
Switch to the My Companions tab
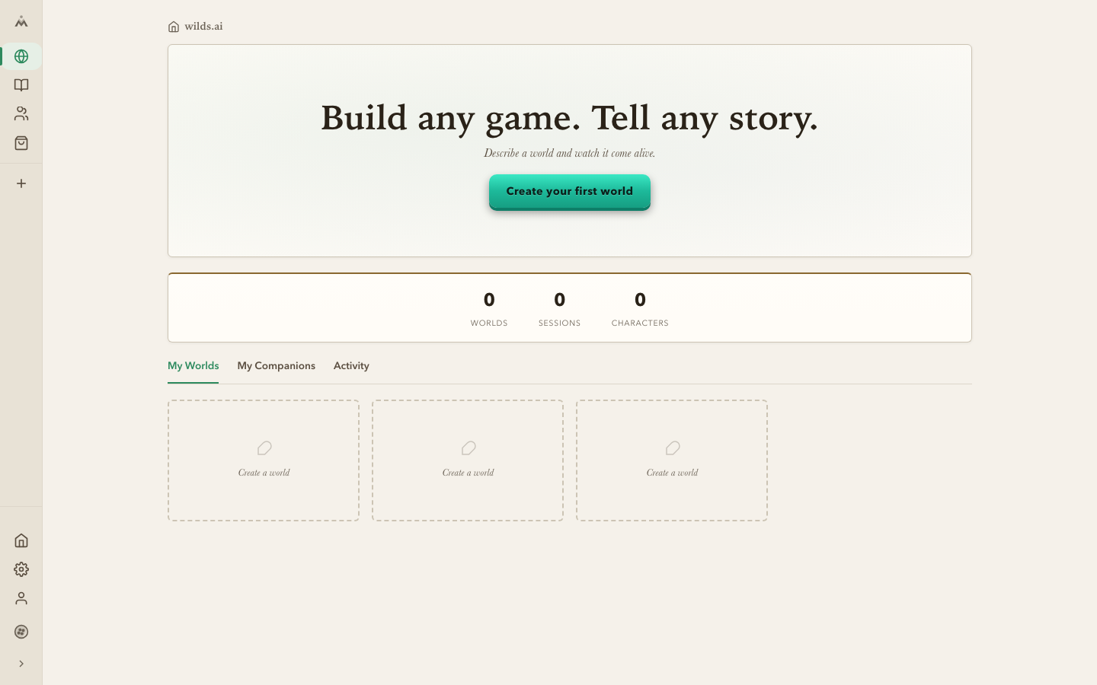[277, 365]
